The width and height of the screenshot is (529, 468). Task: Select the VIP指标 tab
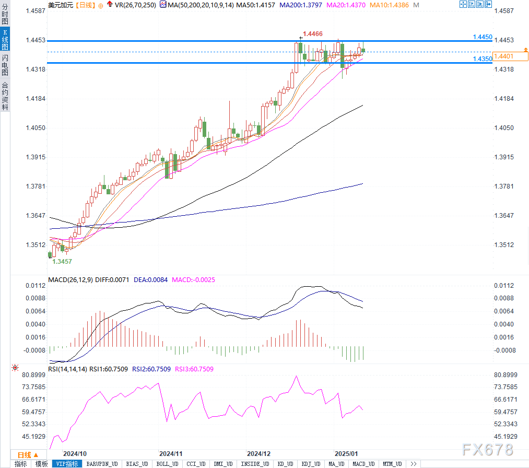point(67,464)
